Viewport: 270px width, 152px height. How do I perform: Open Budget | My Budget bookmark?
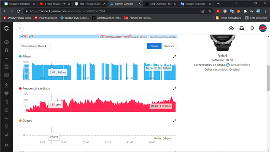75,18
